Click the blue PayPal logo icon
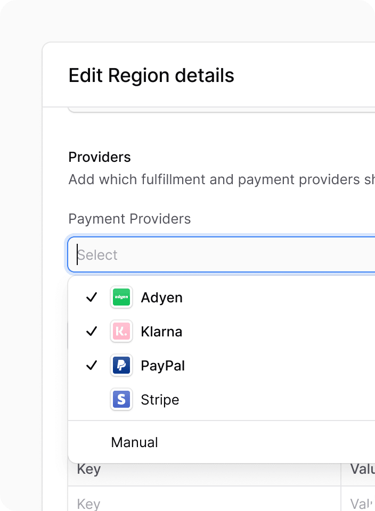 coord(121,365)
